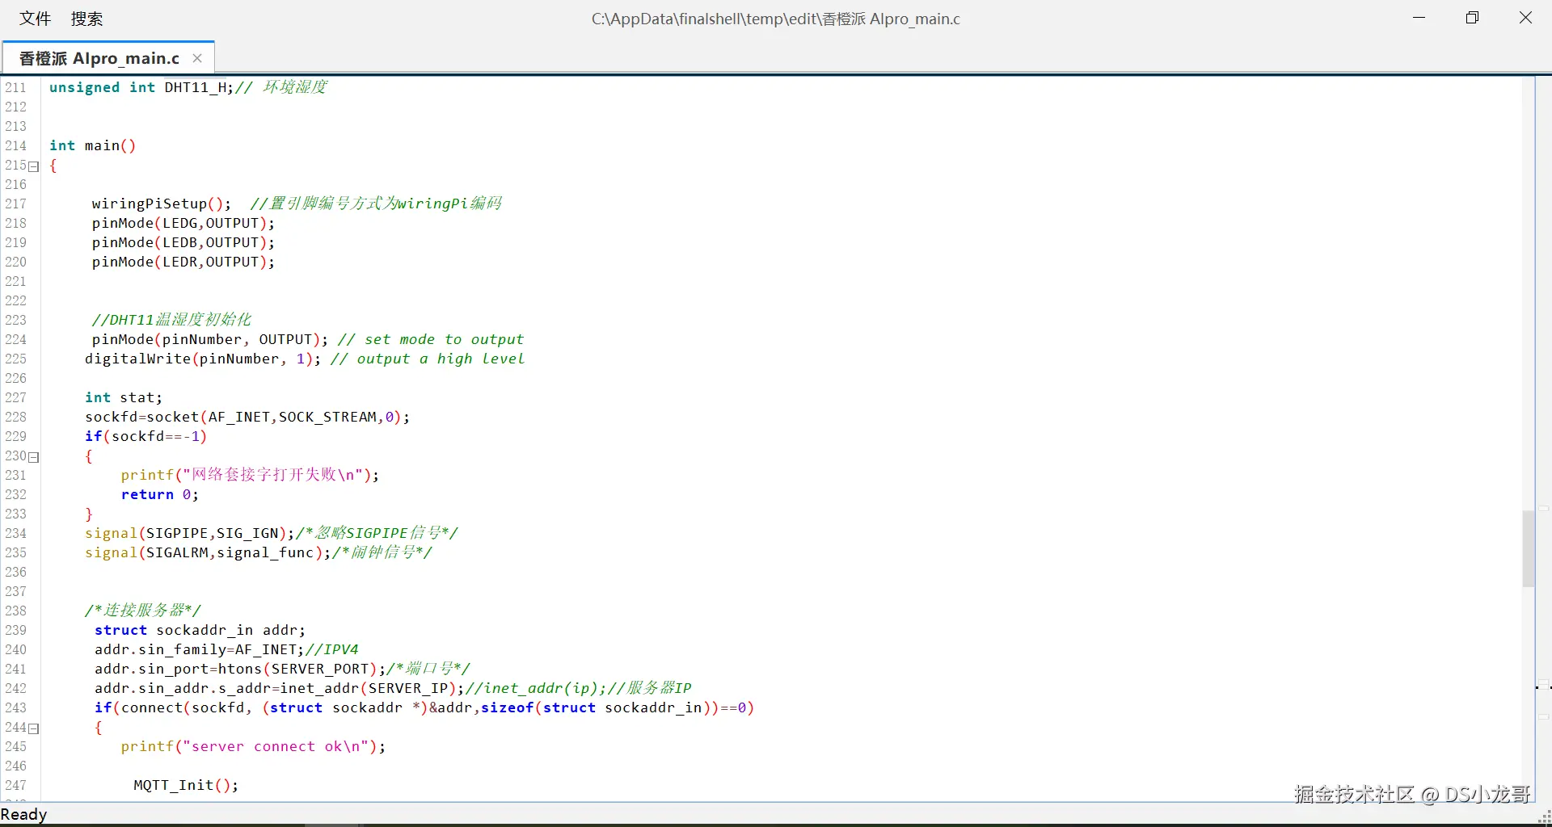The width and height of the screenshot is (1552, 827).
Task: Click 'signal(SIGALRM,signal_func);' line
Action: click(x=208, y=552)
